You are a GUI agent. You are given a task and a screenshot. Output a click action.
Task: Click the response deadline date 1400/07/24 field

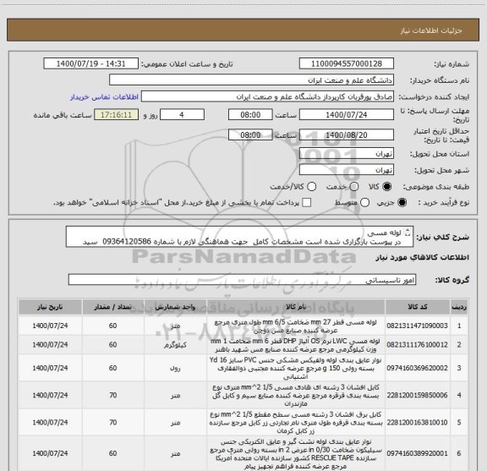pos(347,115)
